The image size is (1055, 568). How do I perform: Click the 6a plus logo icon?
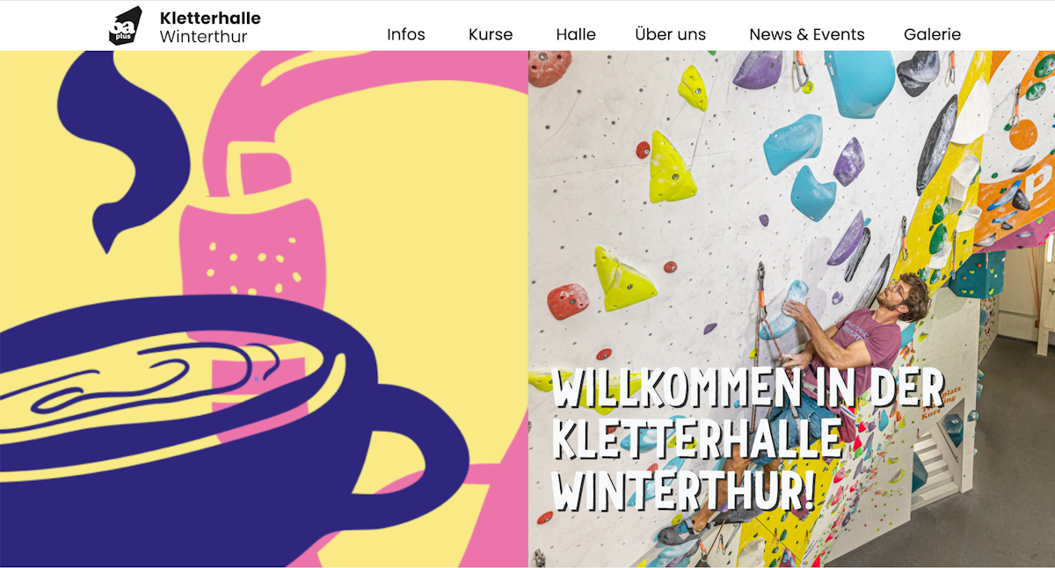point(125,25)
